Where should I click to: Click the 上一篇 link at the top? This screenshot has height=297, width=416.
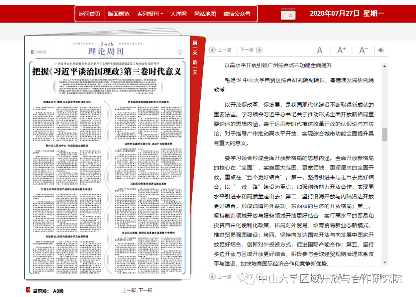tap(225, 50)
